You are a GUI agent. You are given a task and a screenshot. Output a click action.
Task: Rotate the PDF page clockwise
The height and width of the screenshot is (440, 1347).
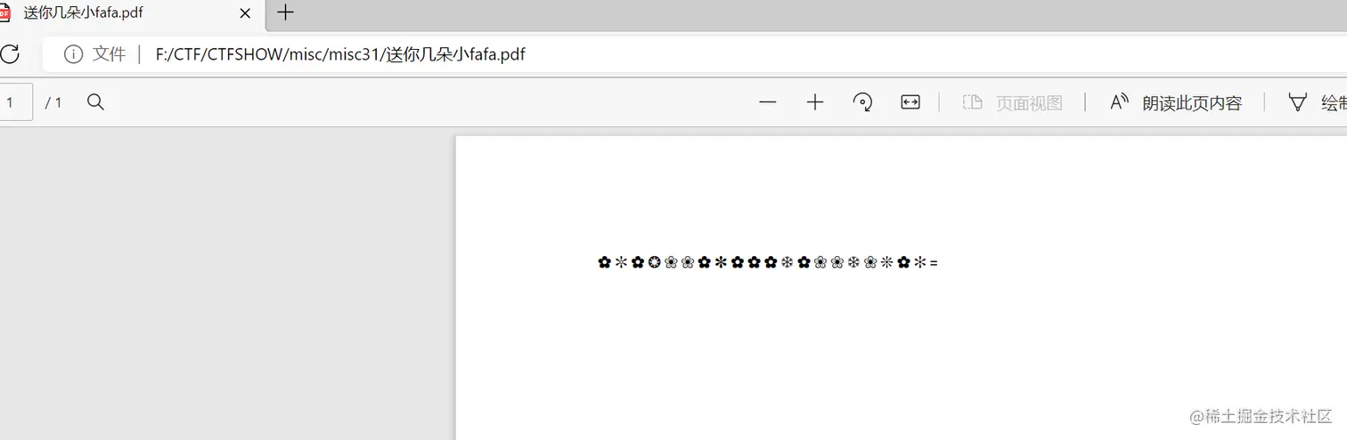point(862,102)
